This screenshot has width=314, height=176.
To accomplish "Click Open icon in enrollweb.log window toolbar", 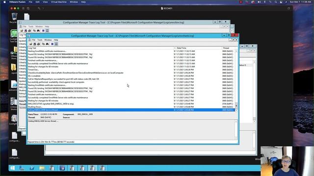I will 30,44.
